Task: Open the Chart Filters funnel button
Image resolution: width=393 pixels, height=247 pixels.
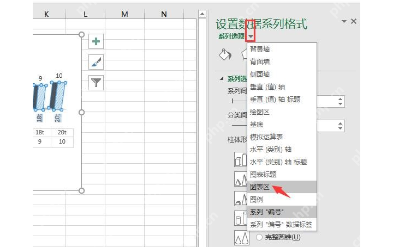Action: pos(96,82)
